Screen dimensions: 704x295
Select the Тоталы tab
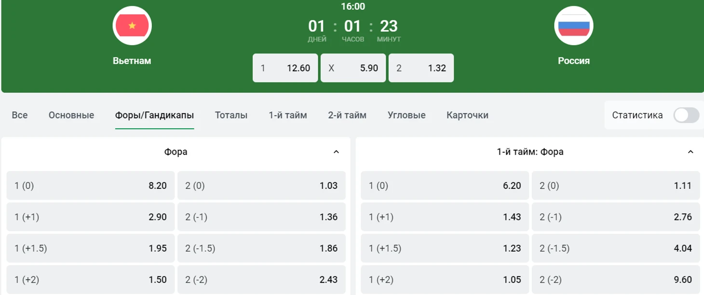pos(231,115)
